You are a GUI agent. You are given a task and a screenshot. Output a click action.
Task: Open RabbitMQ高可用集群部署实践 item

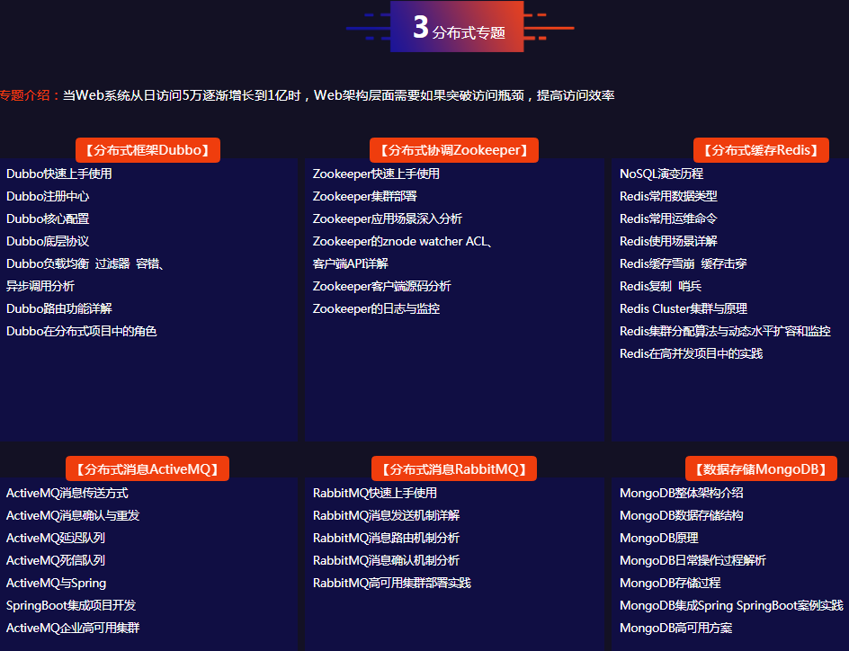(x=392, y=583)
